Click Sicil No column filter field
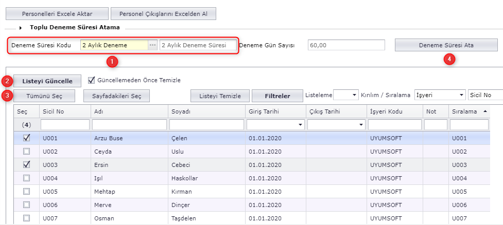The width and height of the screenshot is (503, 225). (x=64, y=125)
